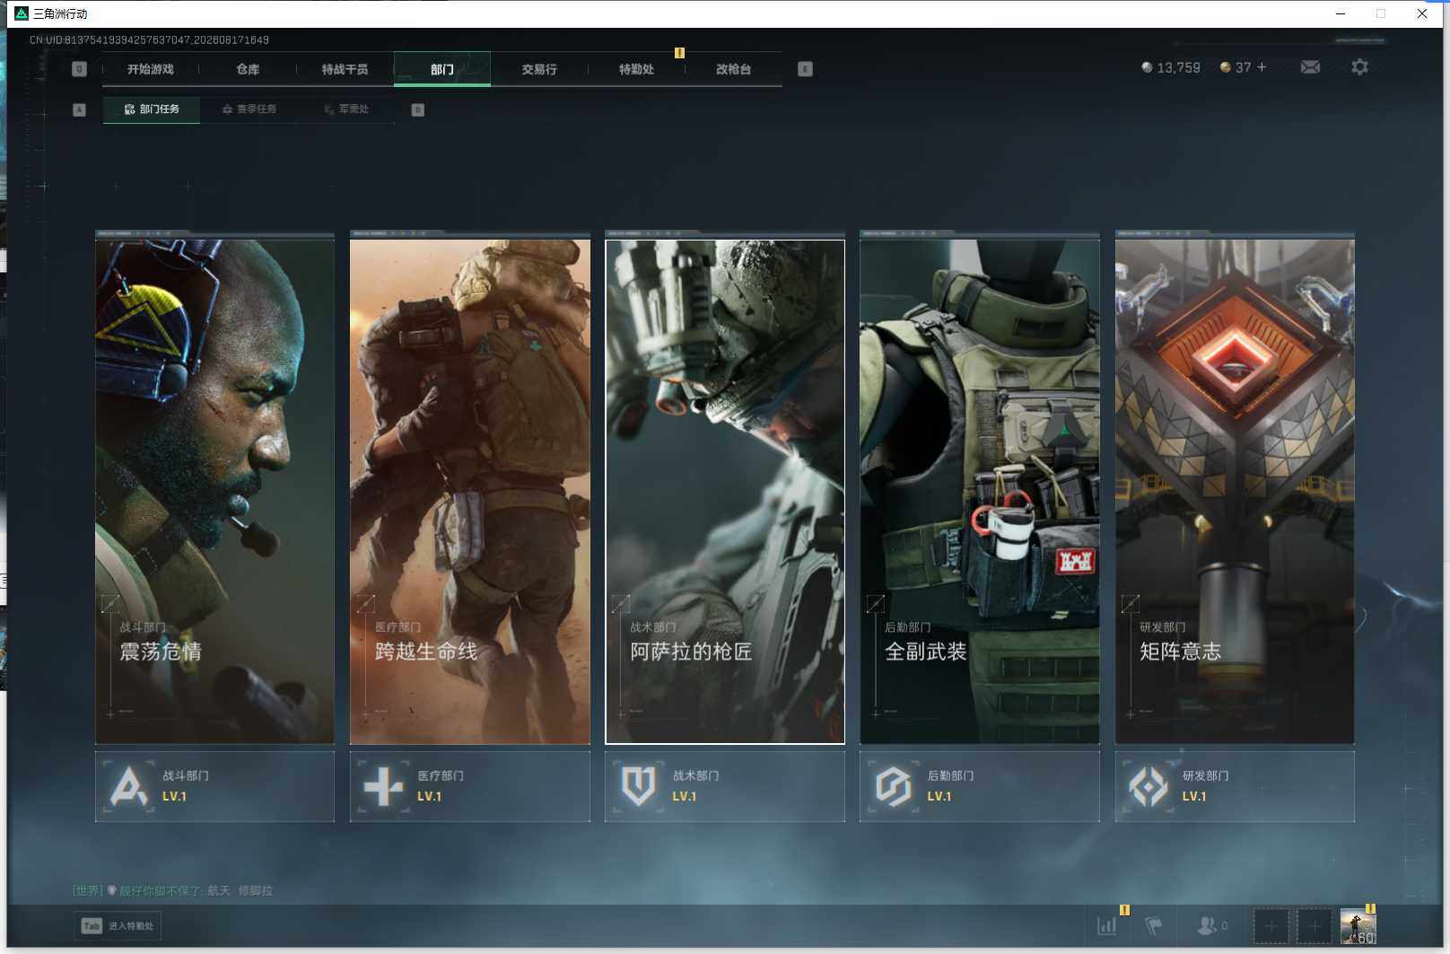Open the 特勤处 tab
This screenshot has height=954, width=1450.
(636, 69)
